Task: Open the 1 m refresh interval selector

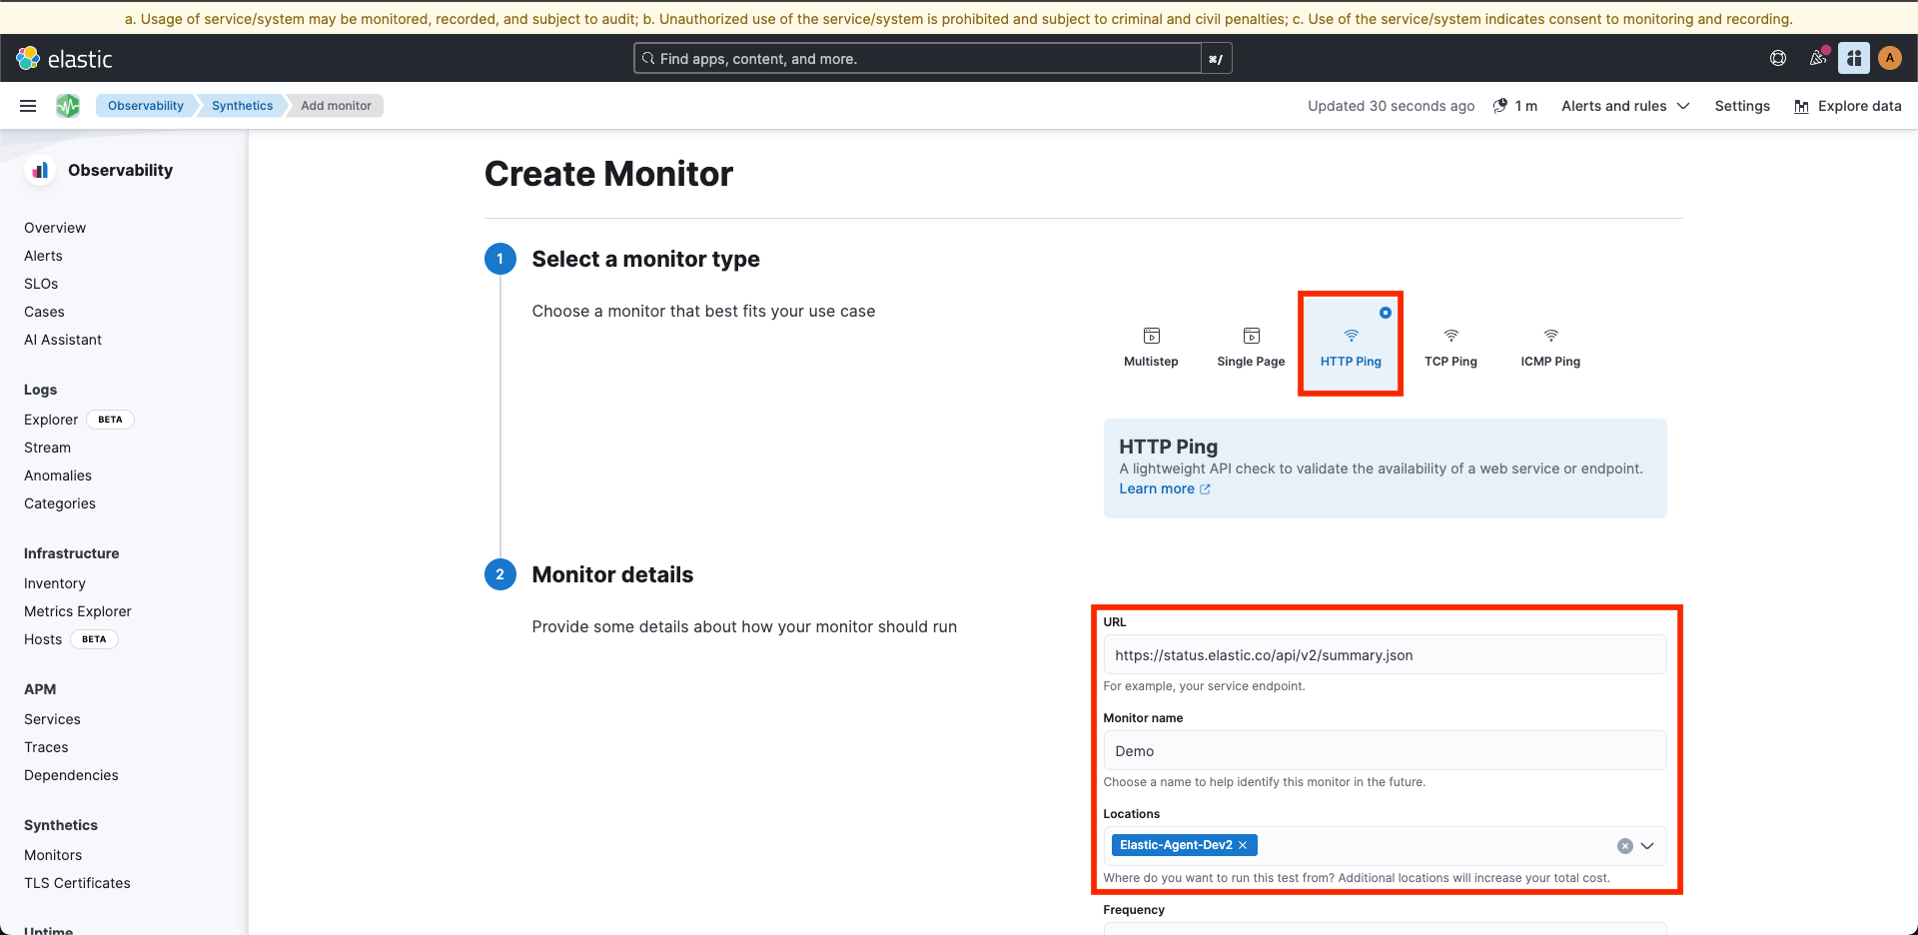Action: 1515,106
